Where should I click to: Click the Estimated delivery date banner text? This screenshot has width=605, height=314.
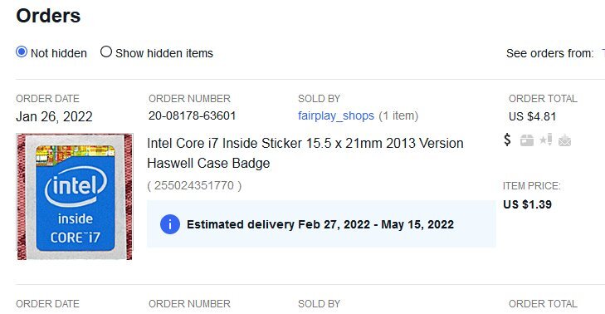tap(320, 224)
